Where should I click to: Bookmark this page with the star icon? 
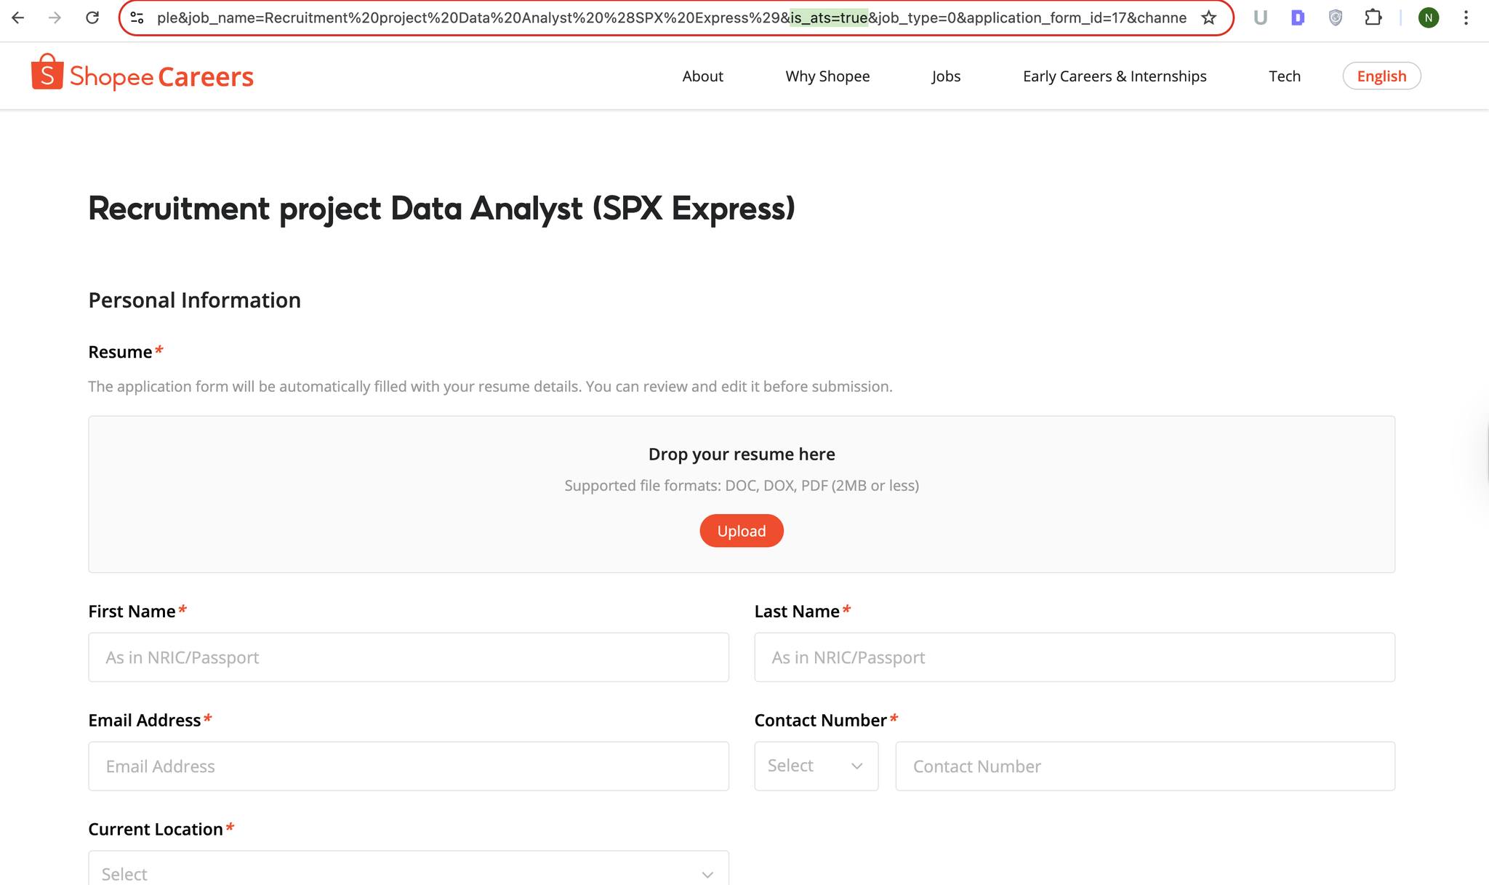(1208, 17)
